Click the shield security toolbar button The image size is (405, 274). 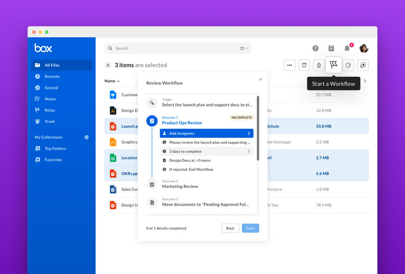click(x=348, y=65)
